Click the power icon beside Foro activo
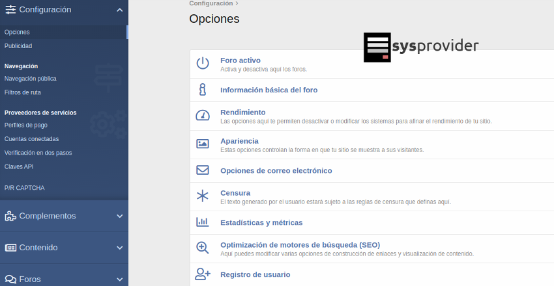Image resolution: width=554 pixels, height=286 pixels. [x=203, y=63]
